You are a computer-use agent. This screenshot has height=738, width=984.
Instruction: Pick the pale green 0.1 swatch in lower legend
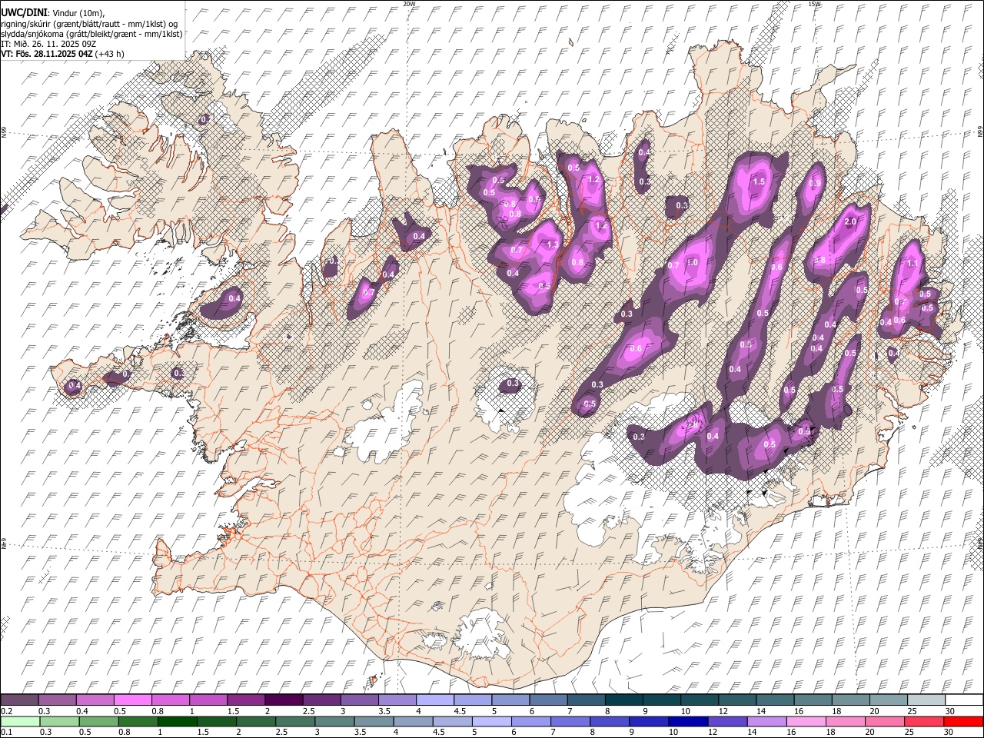point(20,721)
